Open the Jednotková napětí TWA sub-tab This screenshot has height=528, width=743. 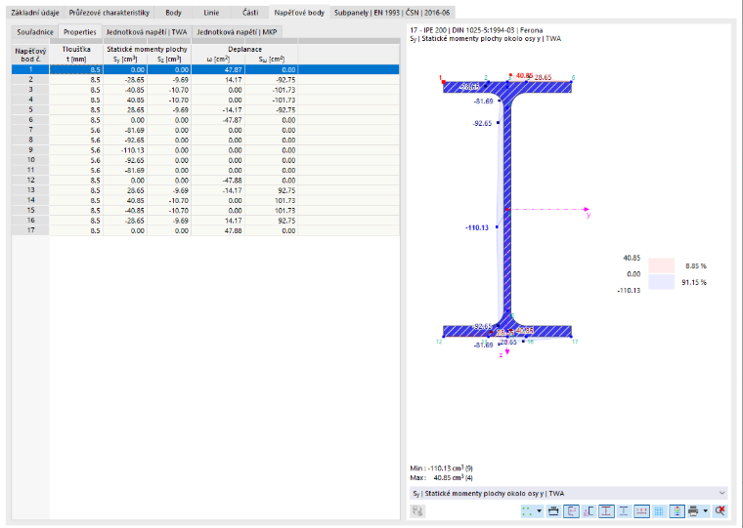tap(147, 32)
